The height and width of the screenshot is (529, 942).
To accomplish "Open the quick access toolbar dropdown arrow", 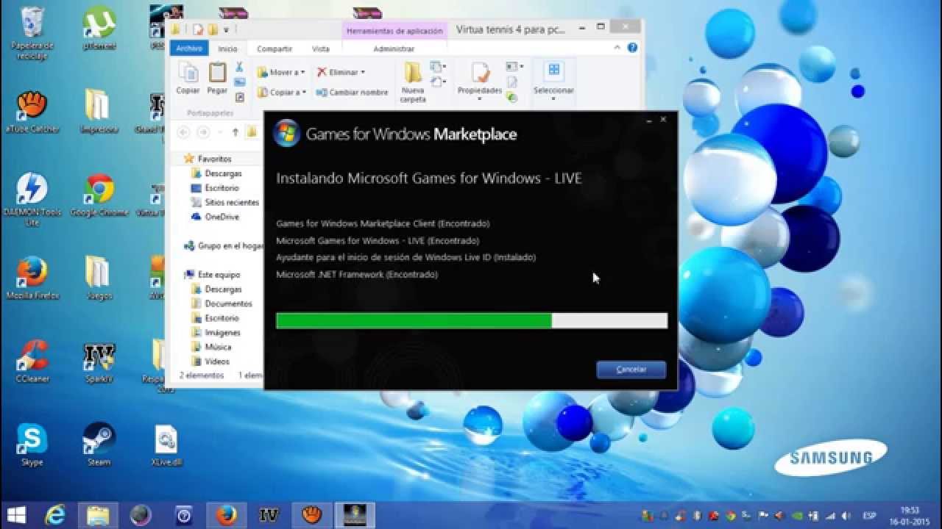I will [x=226, y=30].
